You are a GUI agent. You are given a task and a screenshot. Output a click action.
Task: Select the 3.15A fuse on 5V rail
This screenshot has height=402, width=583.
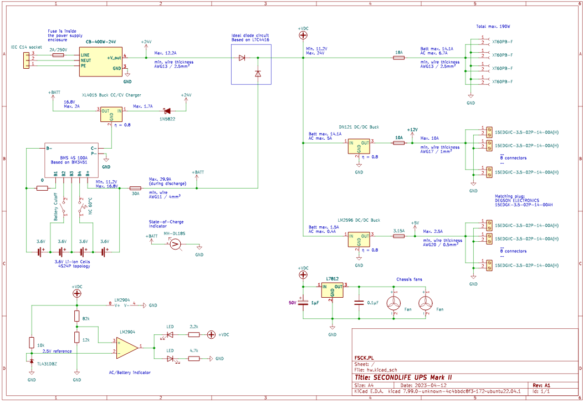pyautogui.click(x=398, y=236)
